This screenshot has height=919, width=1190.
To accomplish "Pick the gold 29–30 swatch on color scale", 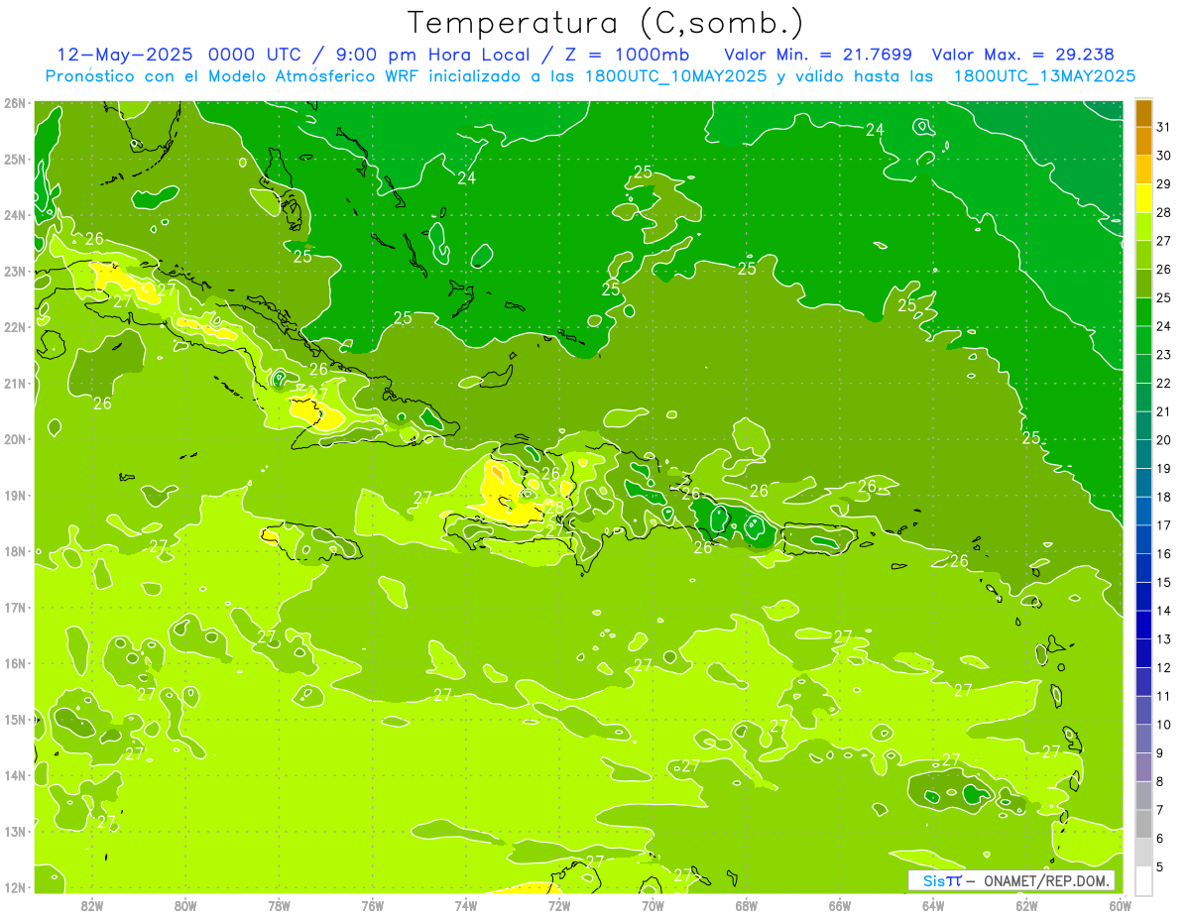I will (x=1143, y=170).
